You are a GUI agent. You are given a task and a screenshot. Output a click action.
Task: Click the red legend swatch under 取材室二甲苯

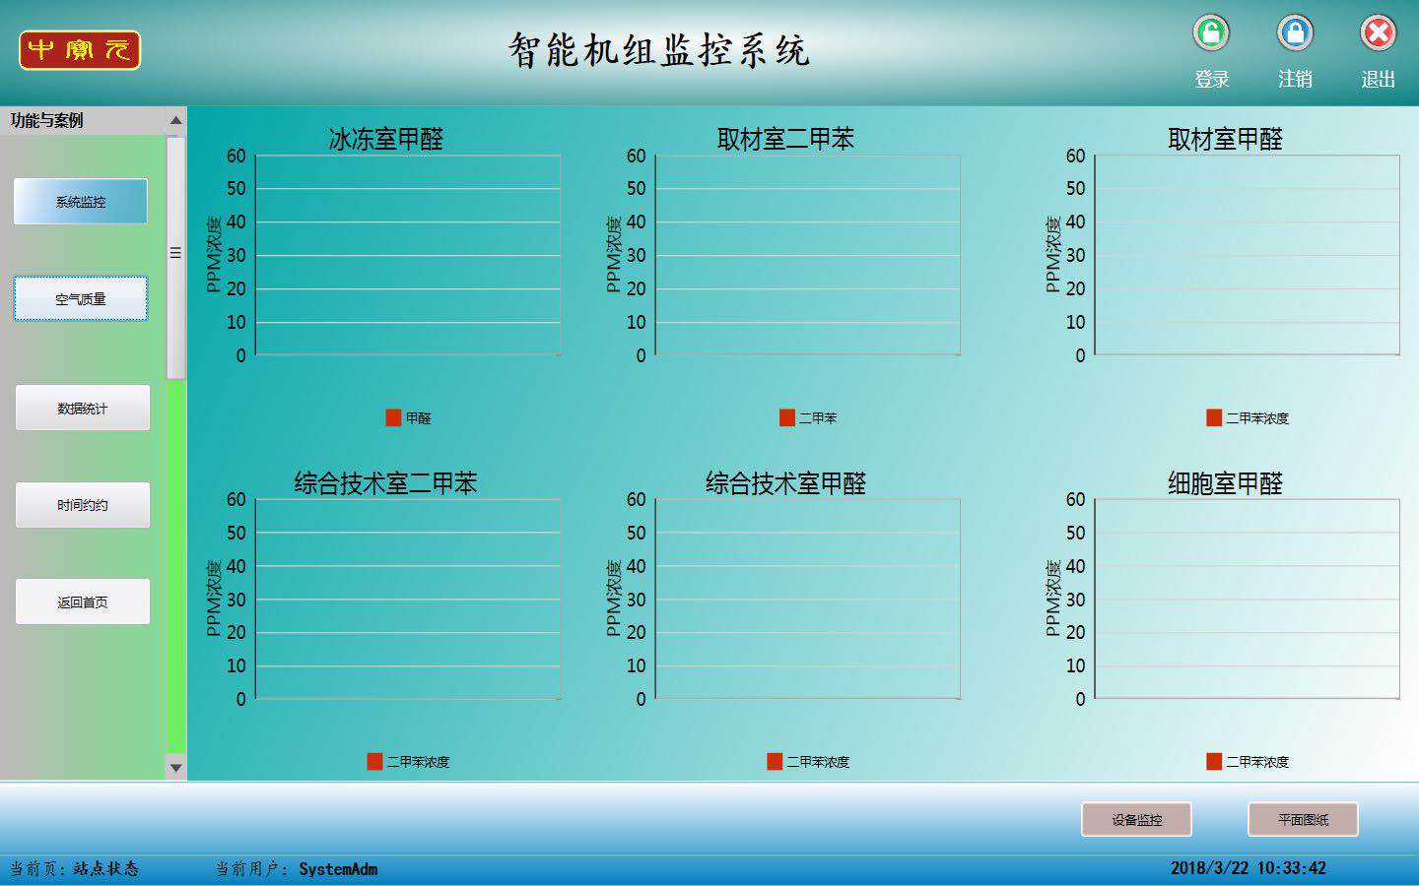[786, 417]
